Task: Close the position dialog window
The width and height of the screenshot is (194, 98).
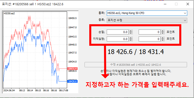Action: click(x=188, y=4)
